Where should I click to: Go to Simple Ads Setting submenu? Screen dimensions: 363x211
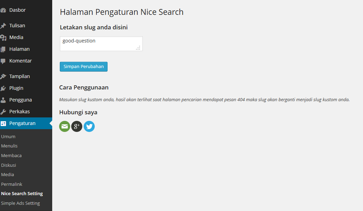point(20,203)
